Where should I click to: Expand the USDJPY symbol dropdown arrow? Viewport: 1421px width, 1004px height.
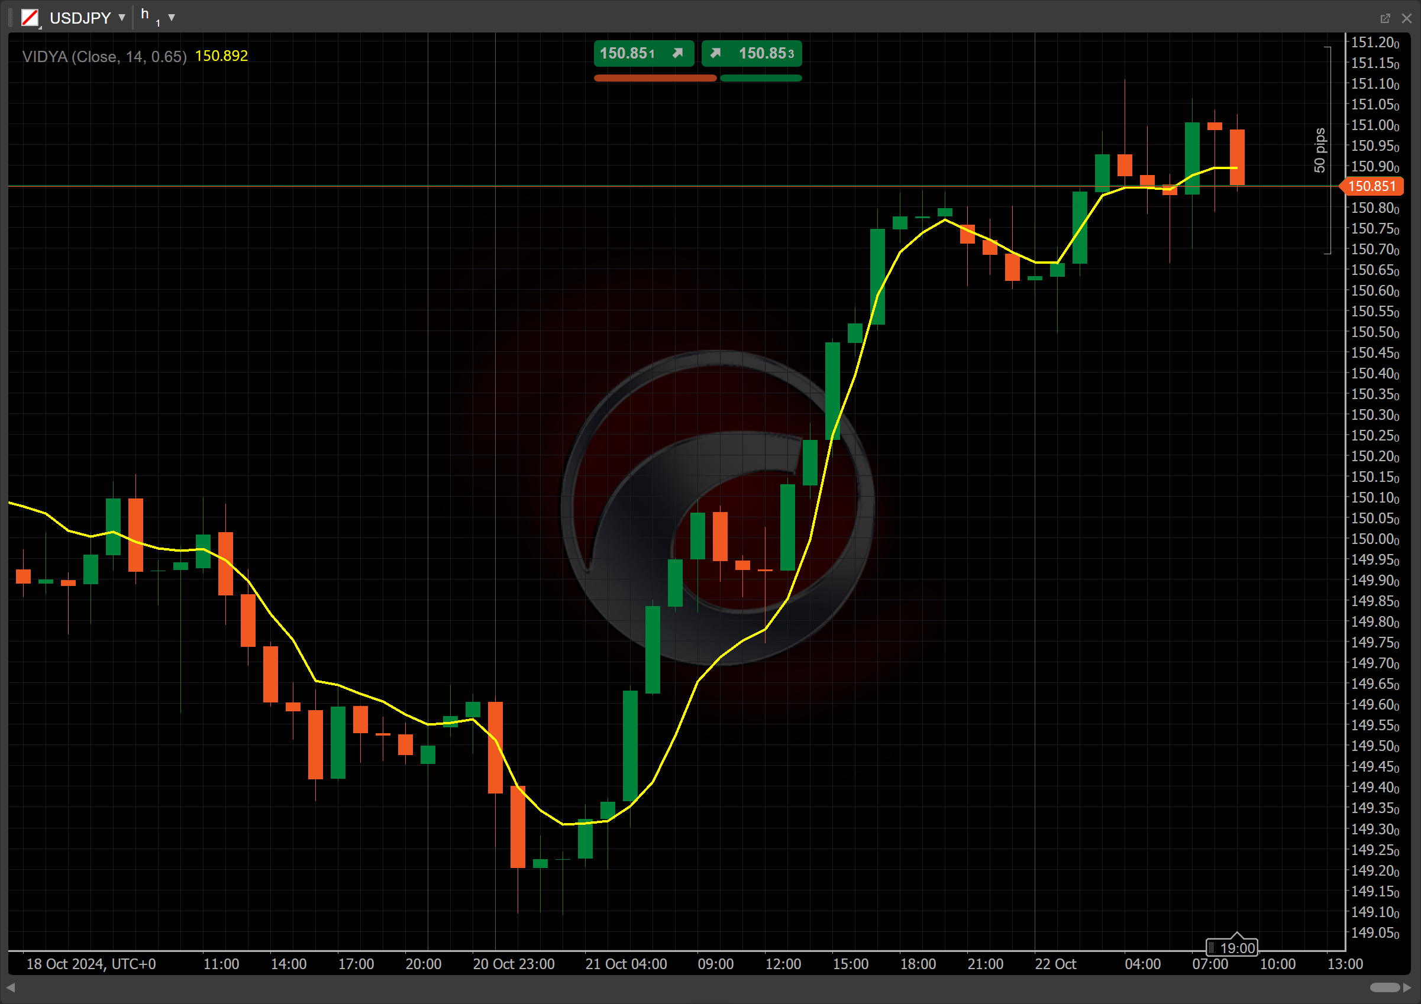[x=122, y=17]
